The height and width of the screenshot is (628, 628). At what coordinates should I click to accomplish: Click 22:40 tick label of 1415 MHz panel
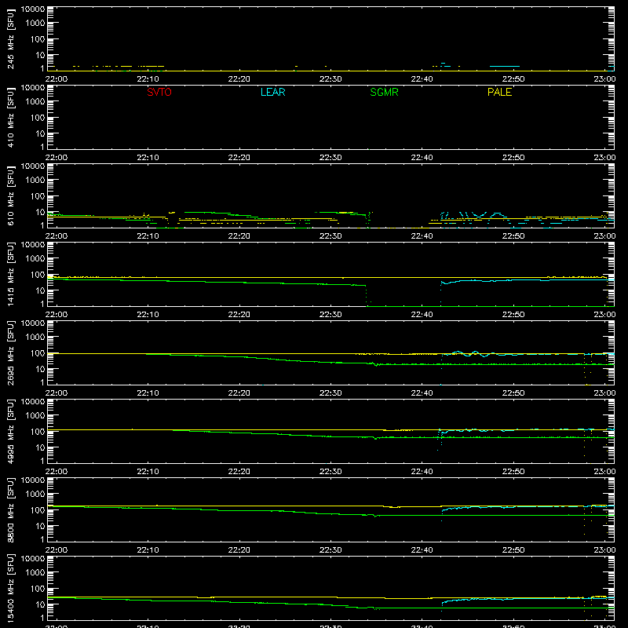[x=422, y=315]
